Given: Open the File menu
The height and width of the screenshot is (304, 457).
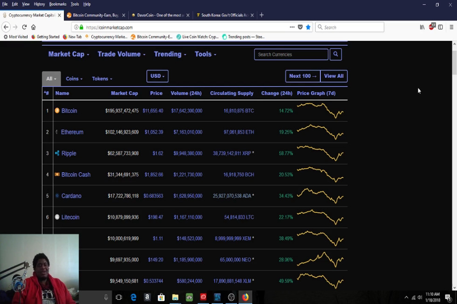Looking at the screenshot, I should click(x=5, y=4).
